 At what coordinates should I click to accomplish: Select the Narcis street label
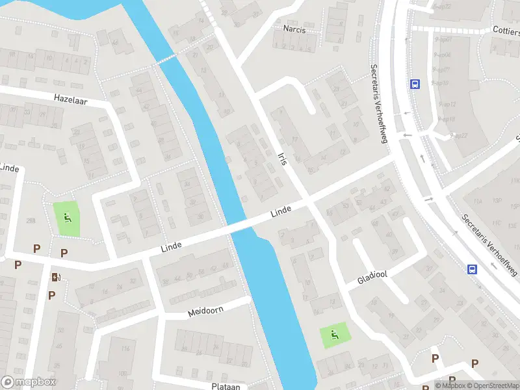(294, 29)
